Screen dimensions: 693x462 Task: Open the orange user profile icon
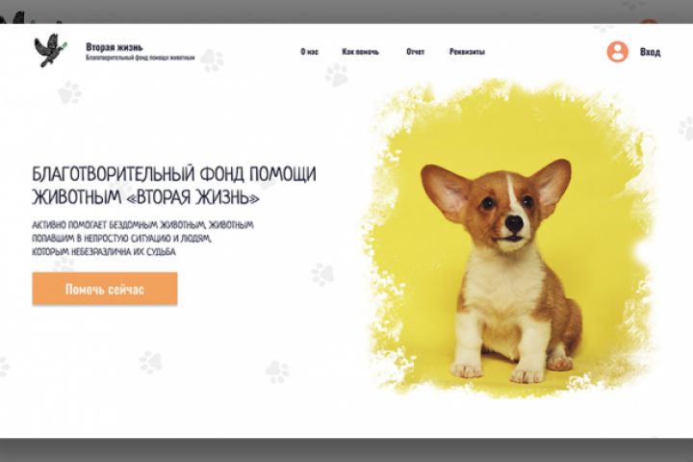pos(617,52)
